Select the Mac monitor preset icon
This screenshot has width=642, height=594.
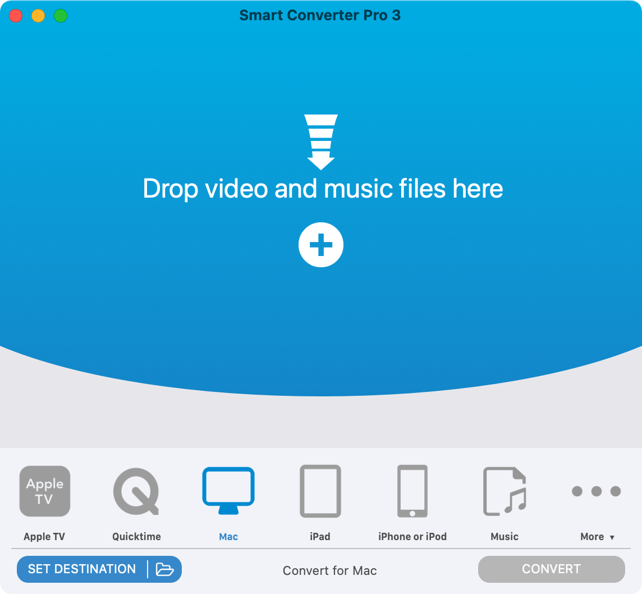pos(228,491)
